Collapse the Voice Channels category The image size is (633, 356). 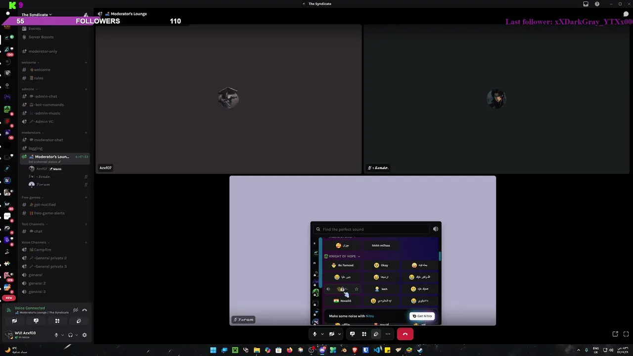[x=35, y=242]
